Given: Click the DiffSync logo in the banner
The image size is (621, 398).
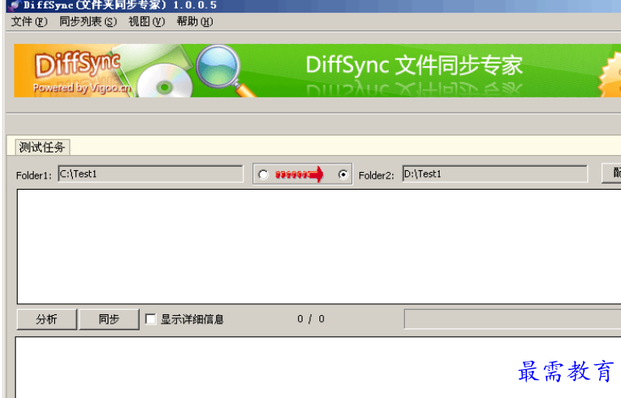Looking at the screenshot, I should pos(78,65).
